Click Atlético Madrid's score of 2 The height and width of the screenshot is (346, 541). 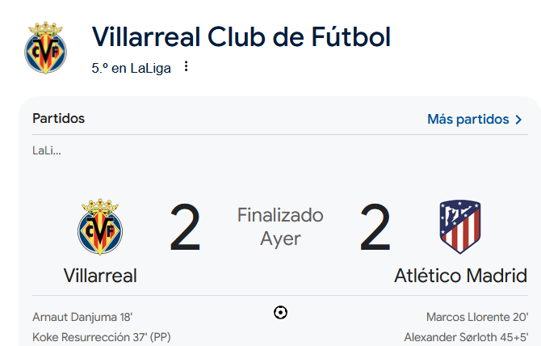pyautogui.click(x=375, y=228)
